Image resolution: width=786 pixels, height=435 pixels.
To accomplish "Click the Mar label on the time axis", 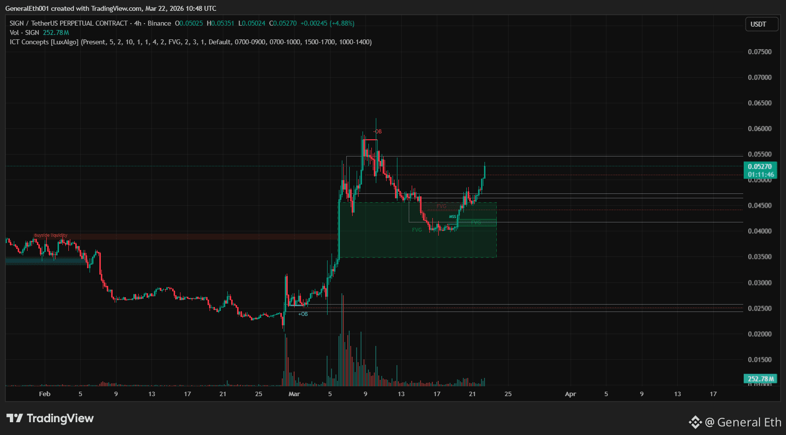I will pos(294,394).
